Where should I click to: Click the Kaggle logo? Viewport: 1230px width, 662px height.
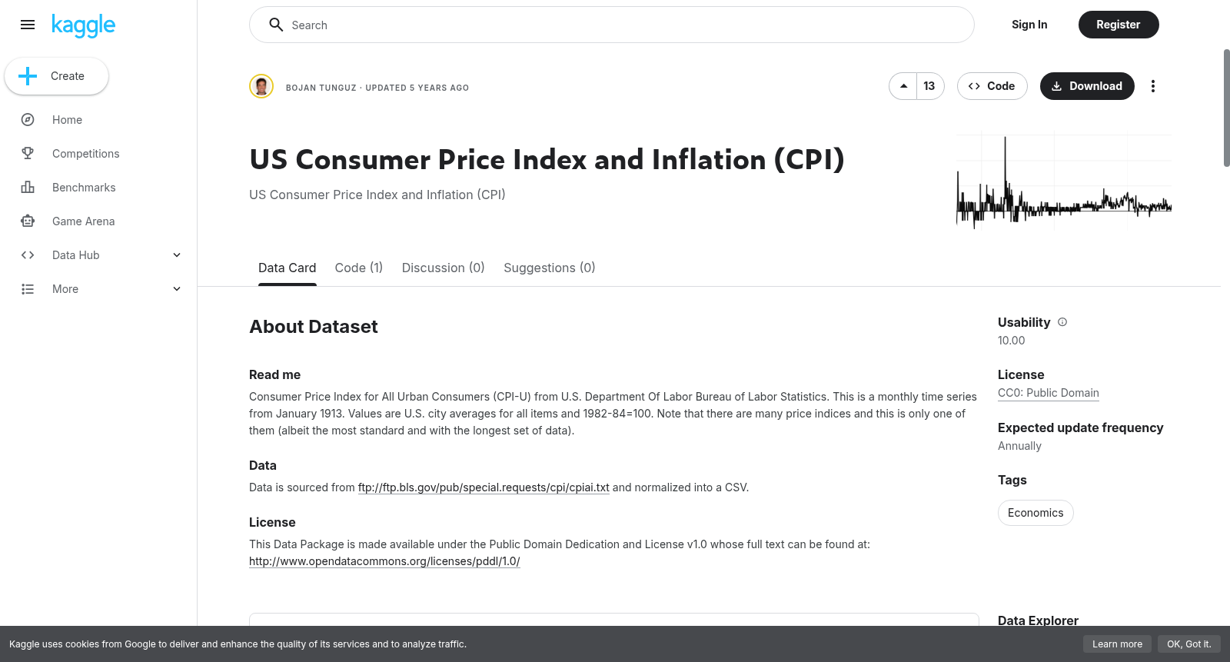click(83, 25)
